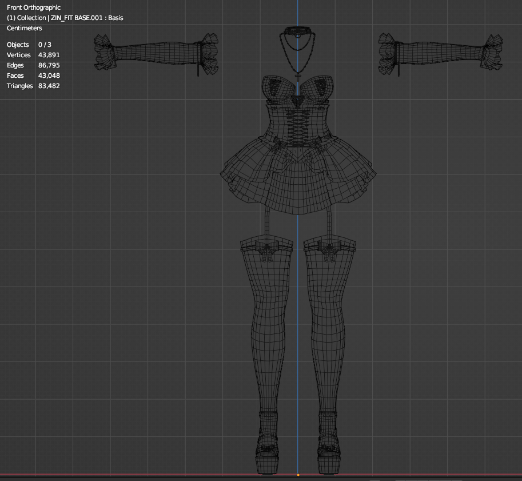Select the orange origin point on the floor line

[x=298, y=475]
